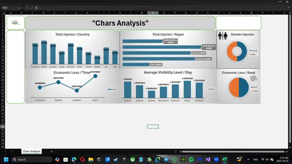
Task: Expand the formula bar with chevron
Action: point(289,8)
